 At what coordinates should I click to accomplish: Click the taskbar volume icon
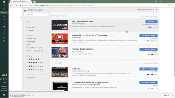tap(4, 79)
